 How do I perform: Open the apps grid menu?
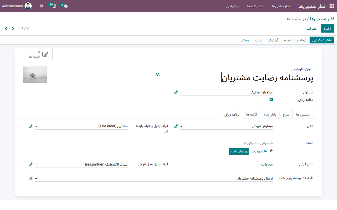pos(332,6)
